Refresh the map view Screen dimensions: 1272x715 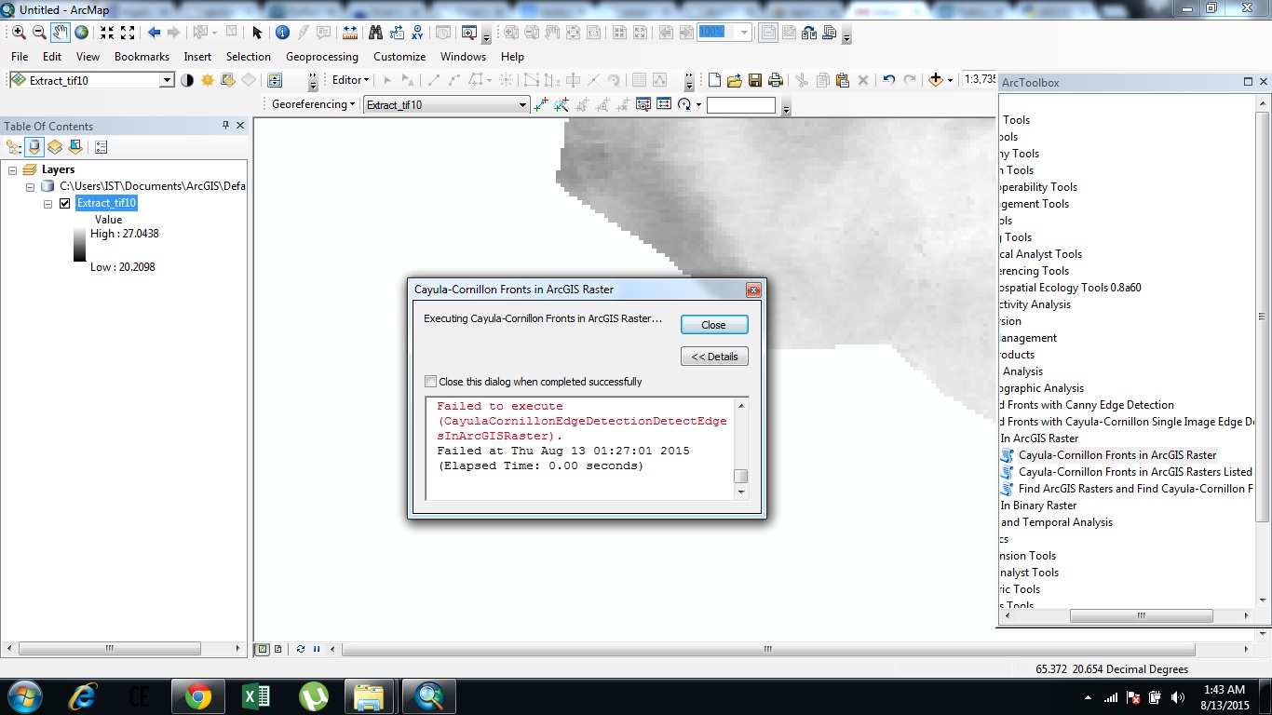300,649
